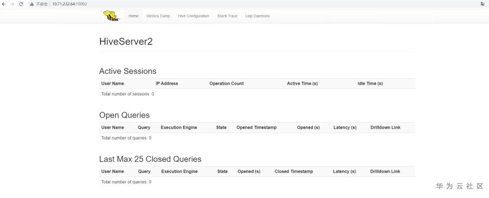This screenshot has height=198, width=489.
Task: Click User Name column in Closed Queries
Action: (112, 171)
